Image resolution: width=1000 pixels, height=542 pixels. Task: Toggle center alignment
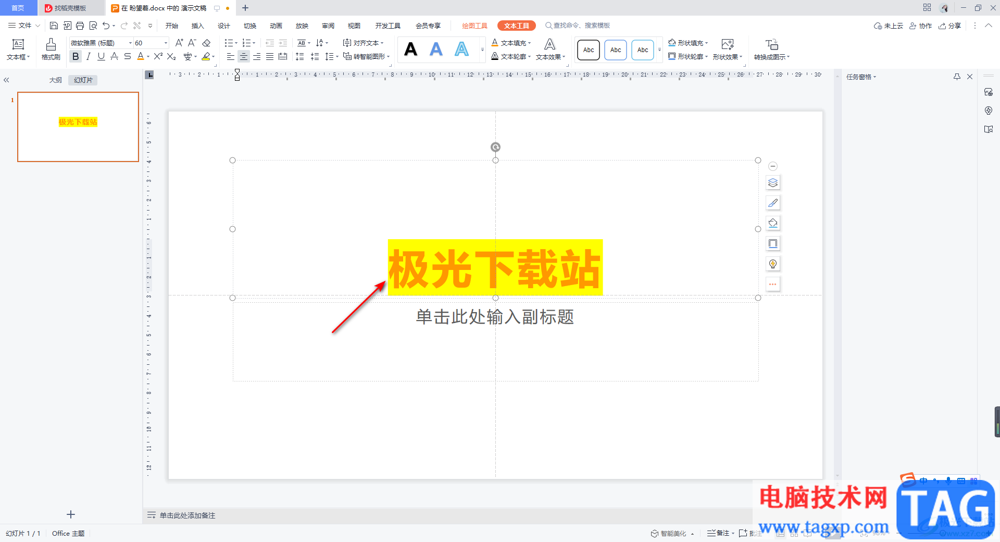click(x=244, y=56)
